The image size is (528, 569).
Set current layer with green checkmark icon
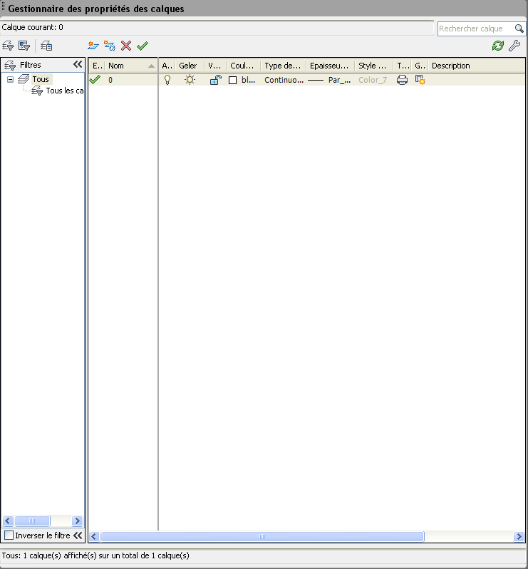(x=143, y=46)
